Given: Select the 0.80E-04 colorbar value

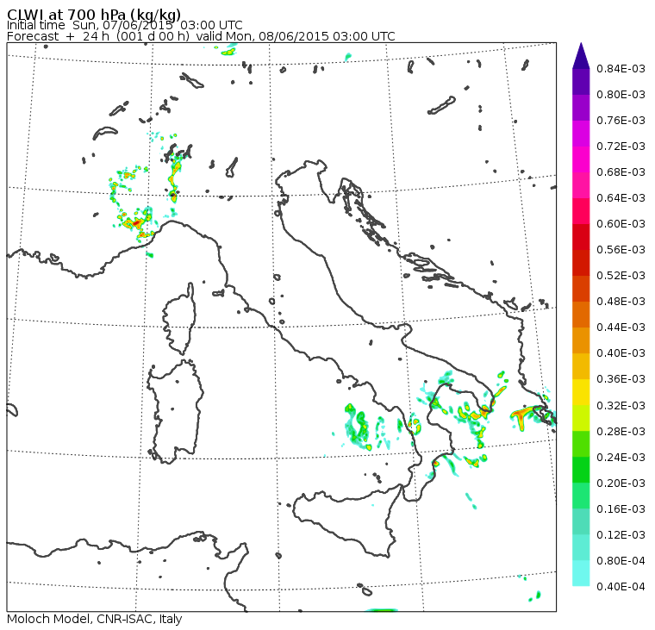Looking at the screenshot, I should (x=621, y=561).
